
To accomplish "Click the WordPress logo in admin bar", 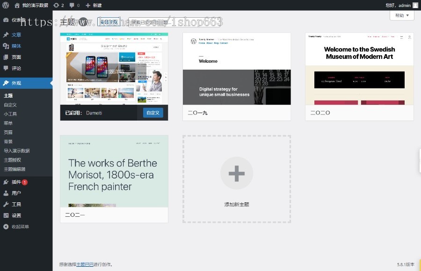I will (x=6, y=5).
